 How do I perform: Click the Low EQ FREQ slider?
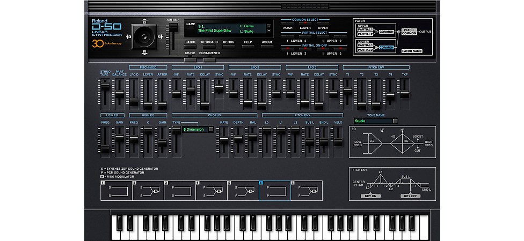tap(105, 149)
